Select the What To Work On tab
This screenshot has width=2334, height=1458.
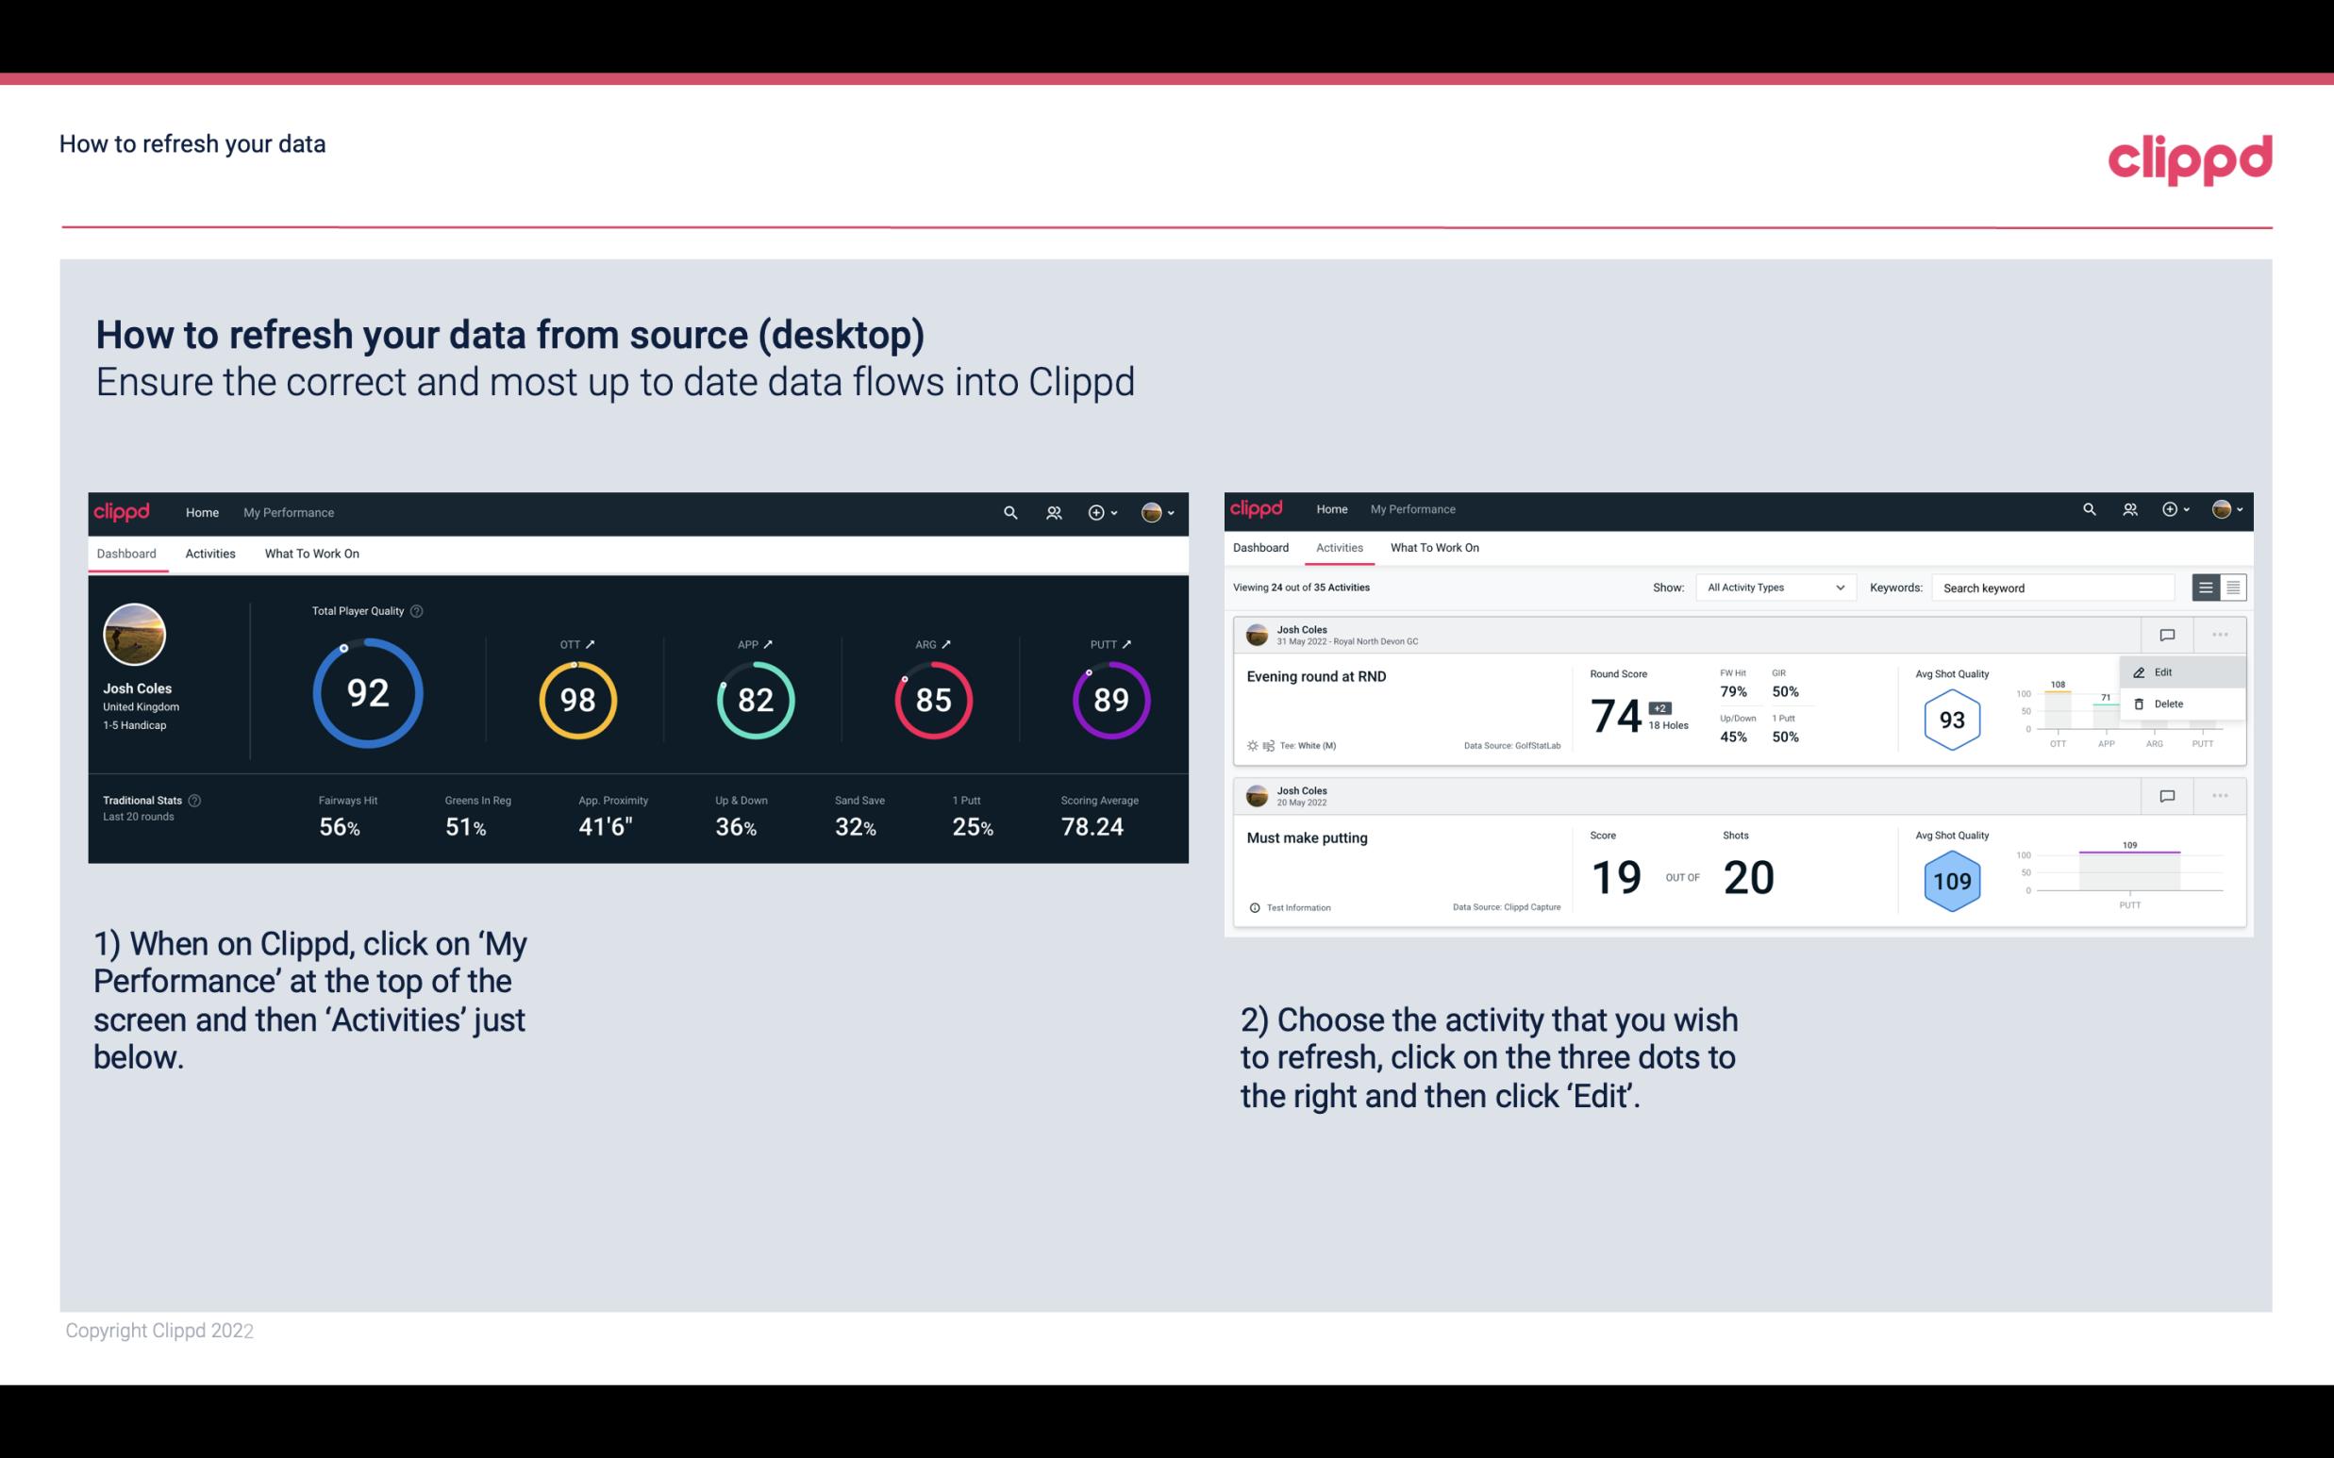pos(311,553)
